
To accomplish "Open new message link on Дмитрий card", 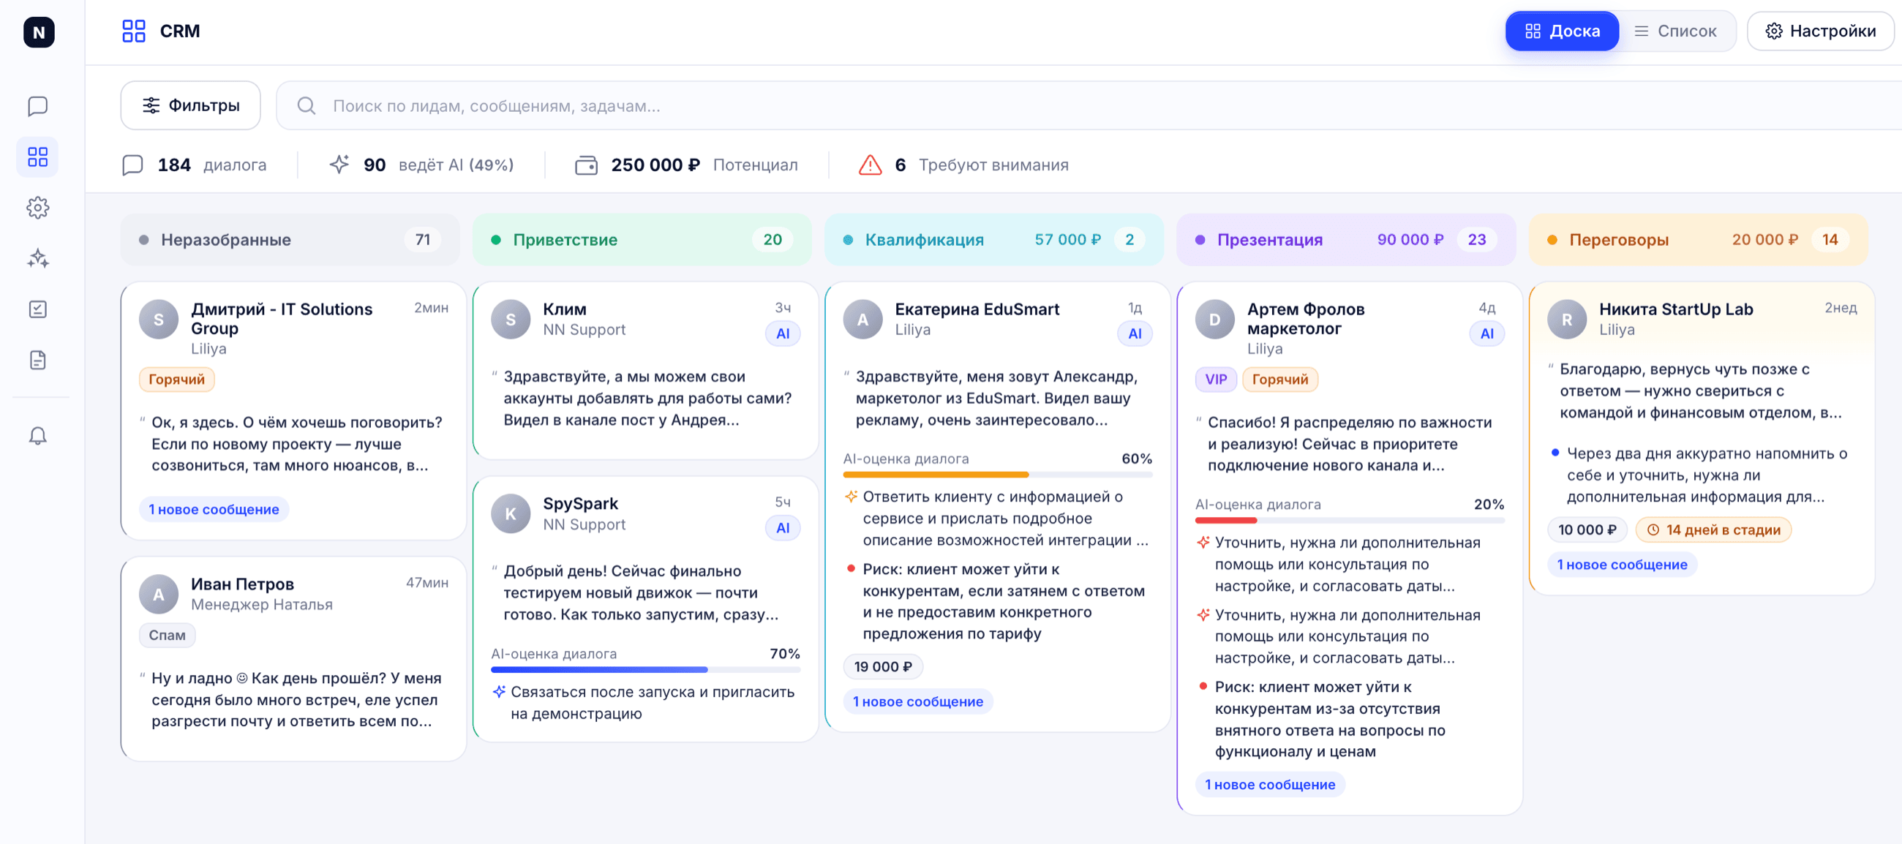I will 214,509.
